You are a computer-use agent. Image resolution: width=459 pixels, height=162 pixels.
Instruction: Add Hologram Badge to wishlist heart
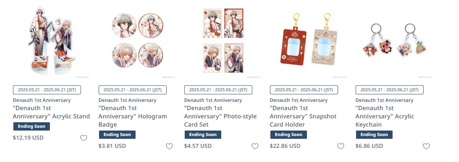169,146
